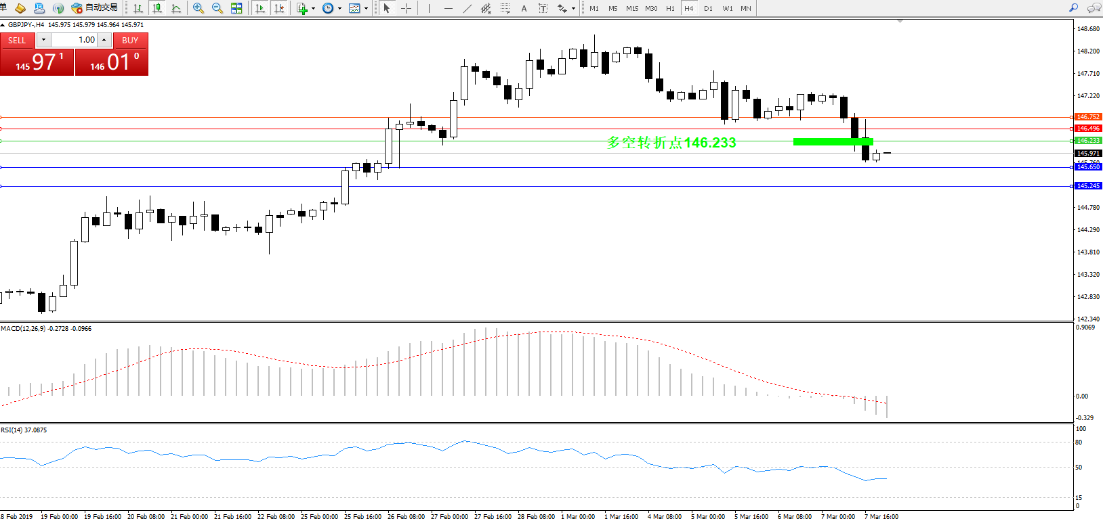The width and height of the screenshot is (1103, 523).
Task: Enable chart auto scroll
Action: pyautogui.click(x=260, y=8)
